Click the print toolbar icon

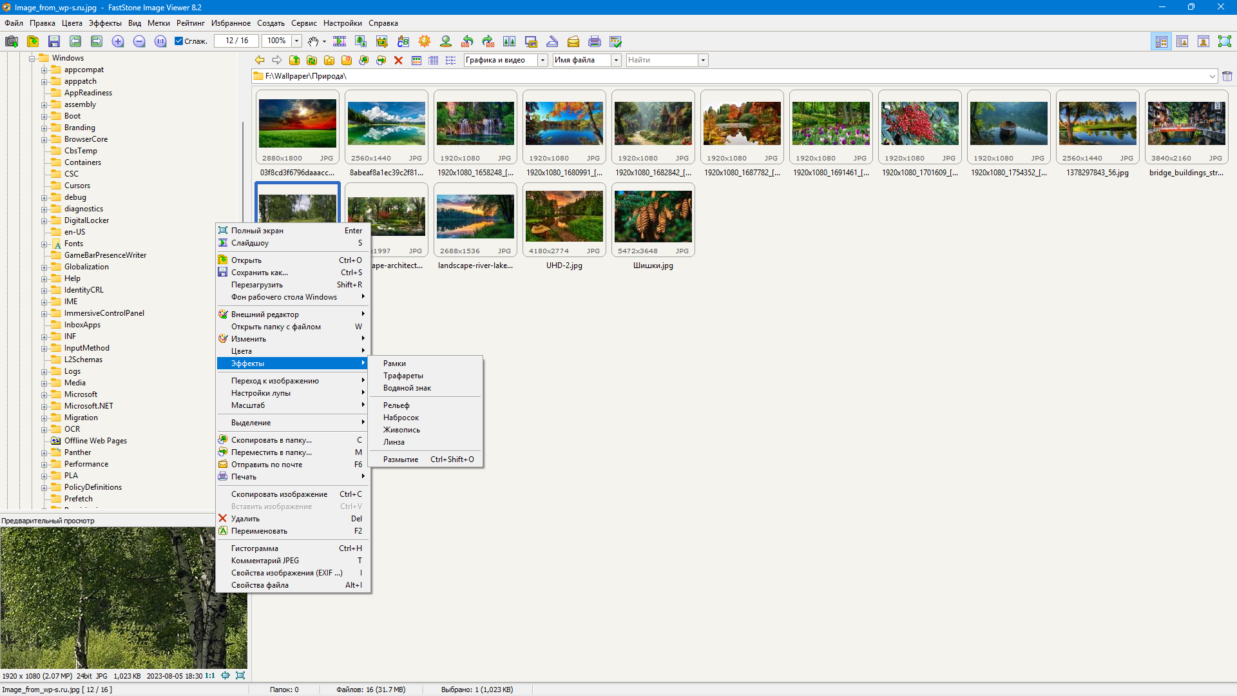(595, 41)
